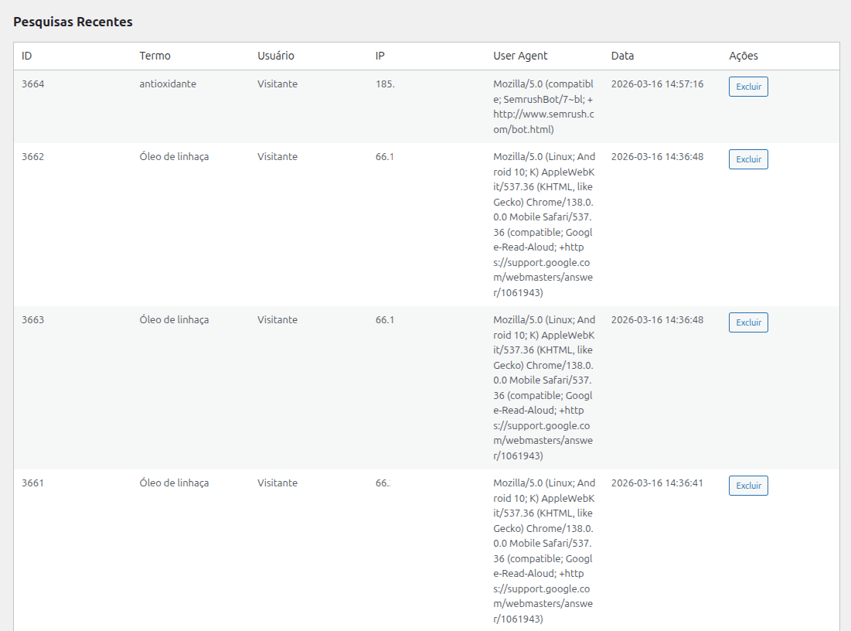The width and height of the screenshot is (851, 631).
Task: Click the ID column header
Action: click(27, 56)
